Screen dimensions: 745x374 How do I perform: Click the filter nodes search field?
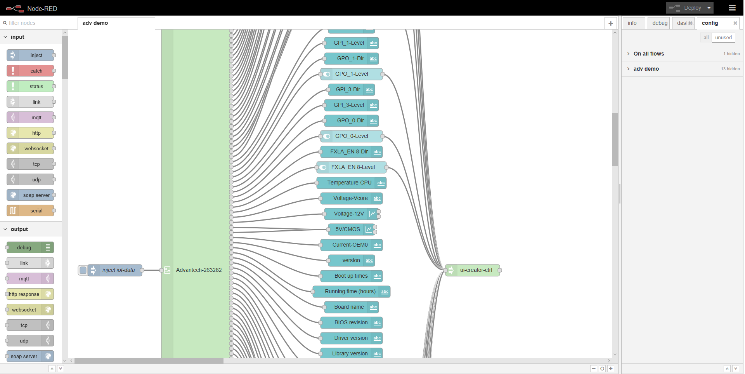[35, 23]
